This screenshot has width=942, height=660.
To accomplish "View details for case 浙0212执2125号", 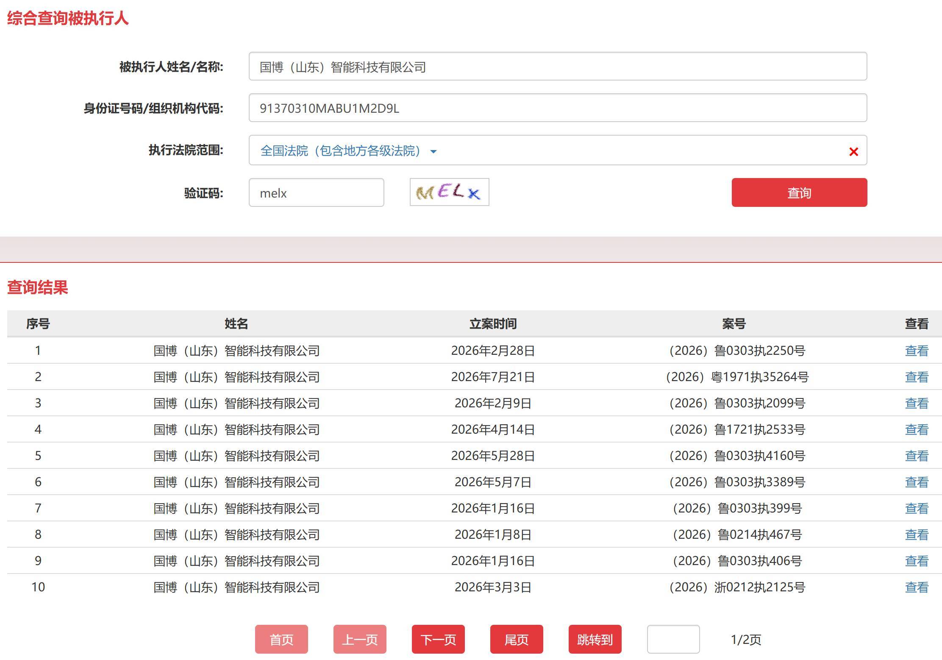I will point(917,587).
